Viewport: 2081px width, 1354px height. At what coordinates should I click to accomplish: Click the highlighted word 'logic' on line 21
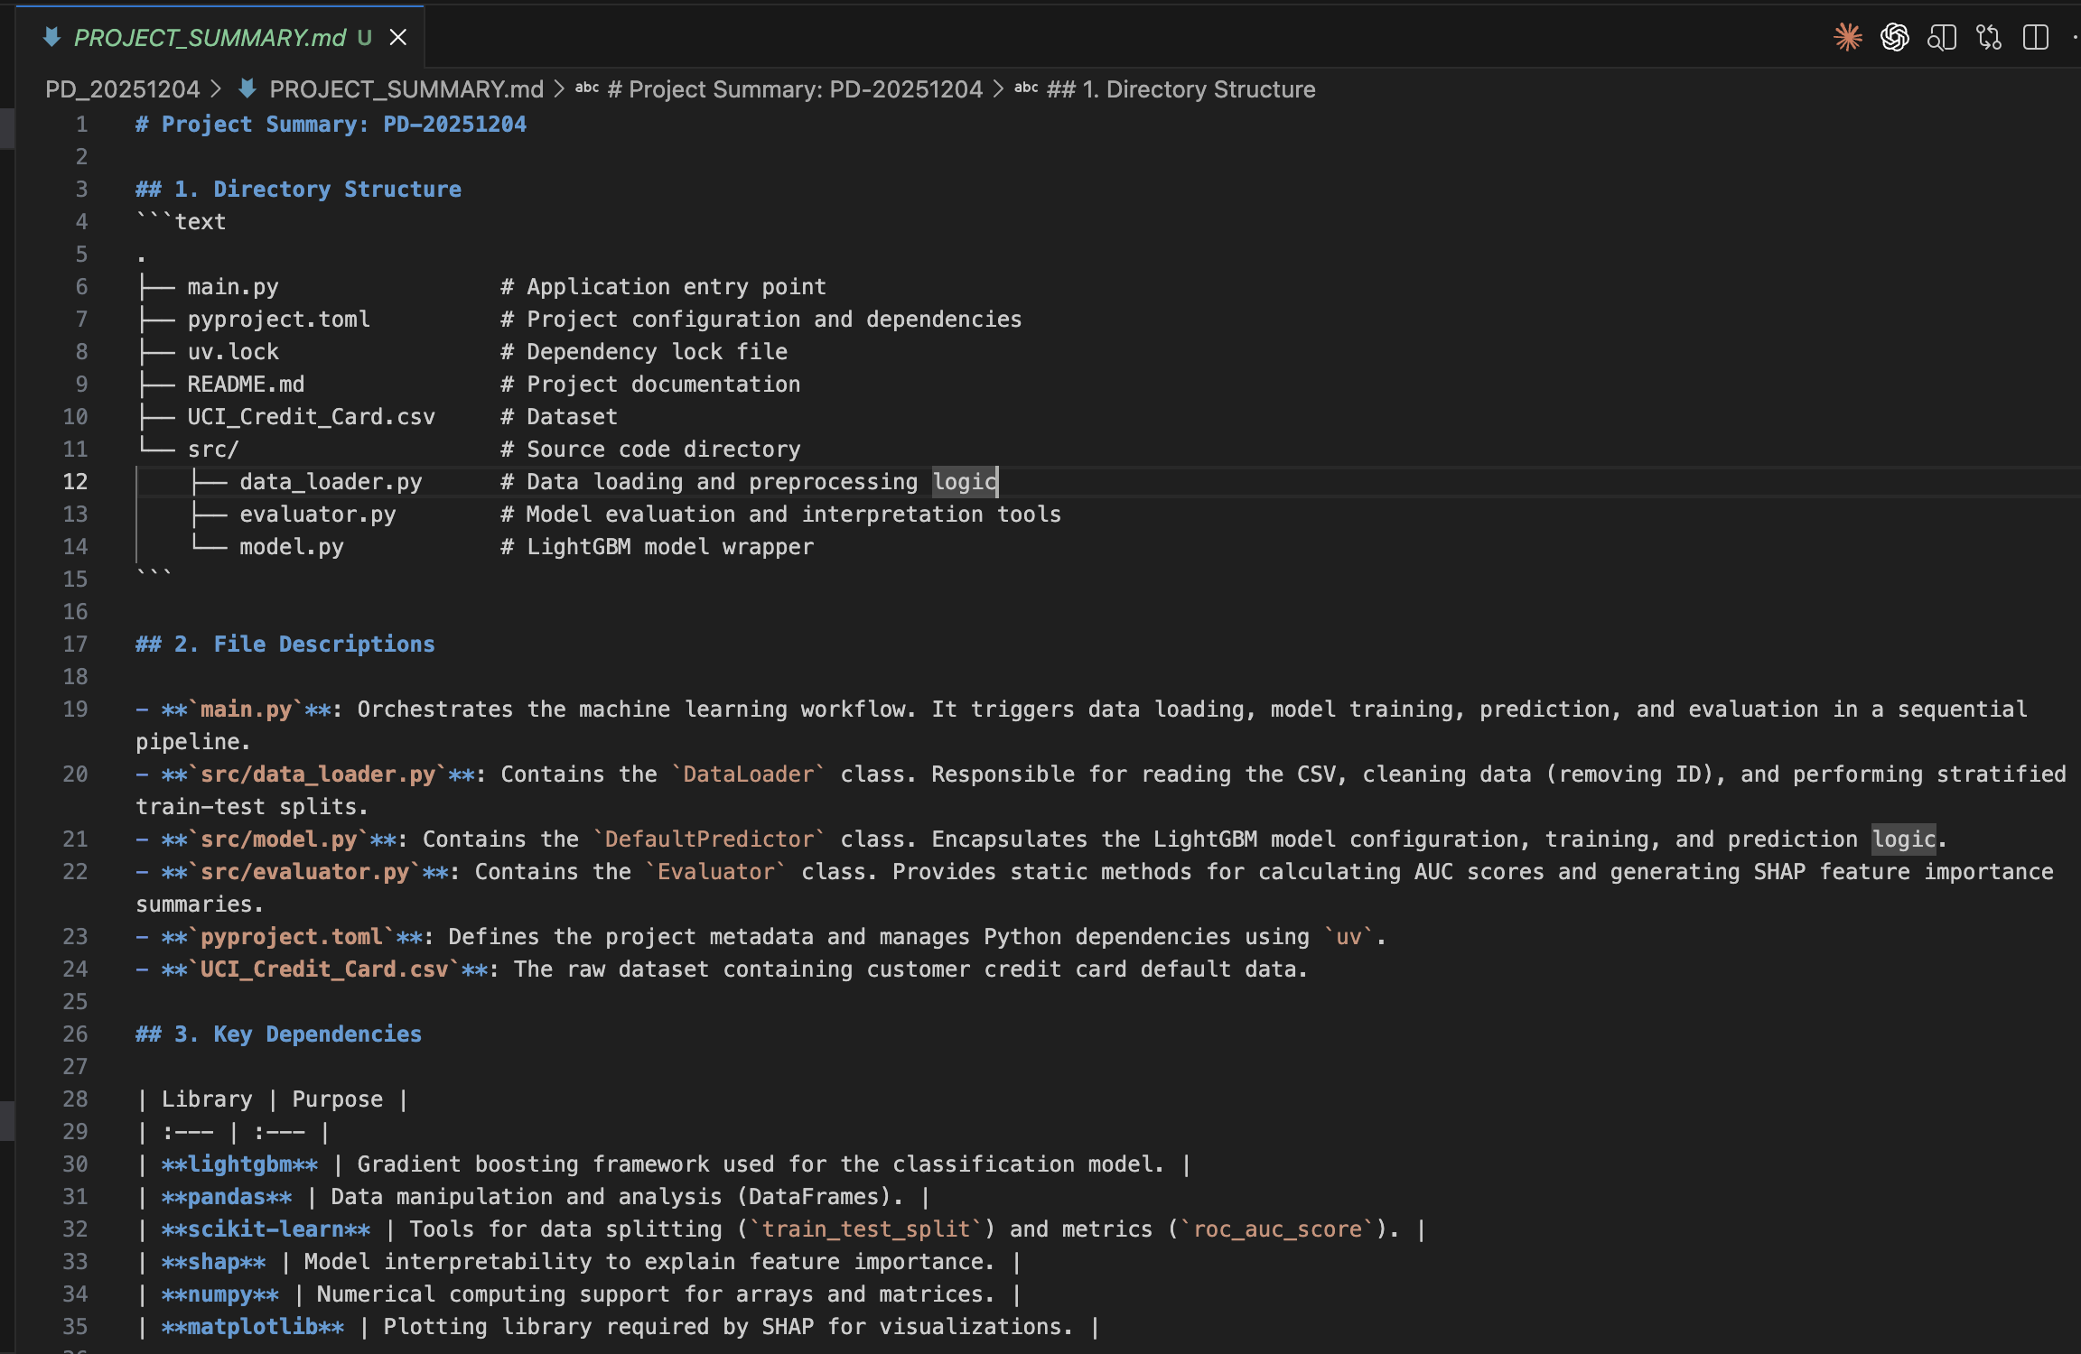click(x=1903, y=839)
